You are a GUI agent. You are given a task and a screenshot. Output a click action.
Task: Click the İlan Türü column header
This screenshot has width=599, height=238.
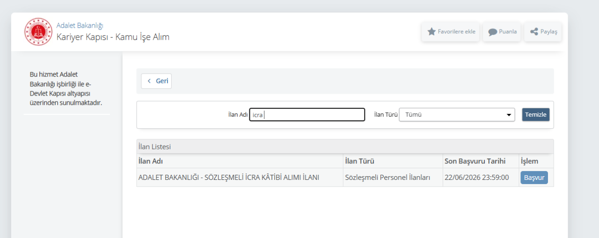tap(359, 161)
